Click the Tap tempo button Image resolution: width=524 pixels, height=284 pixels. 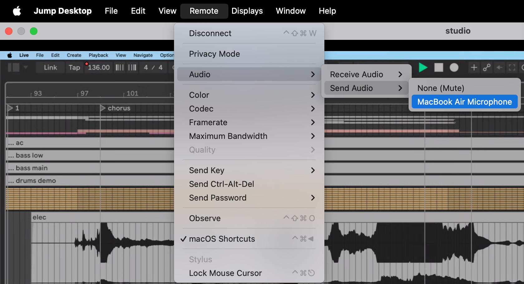pos(74,67)
